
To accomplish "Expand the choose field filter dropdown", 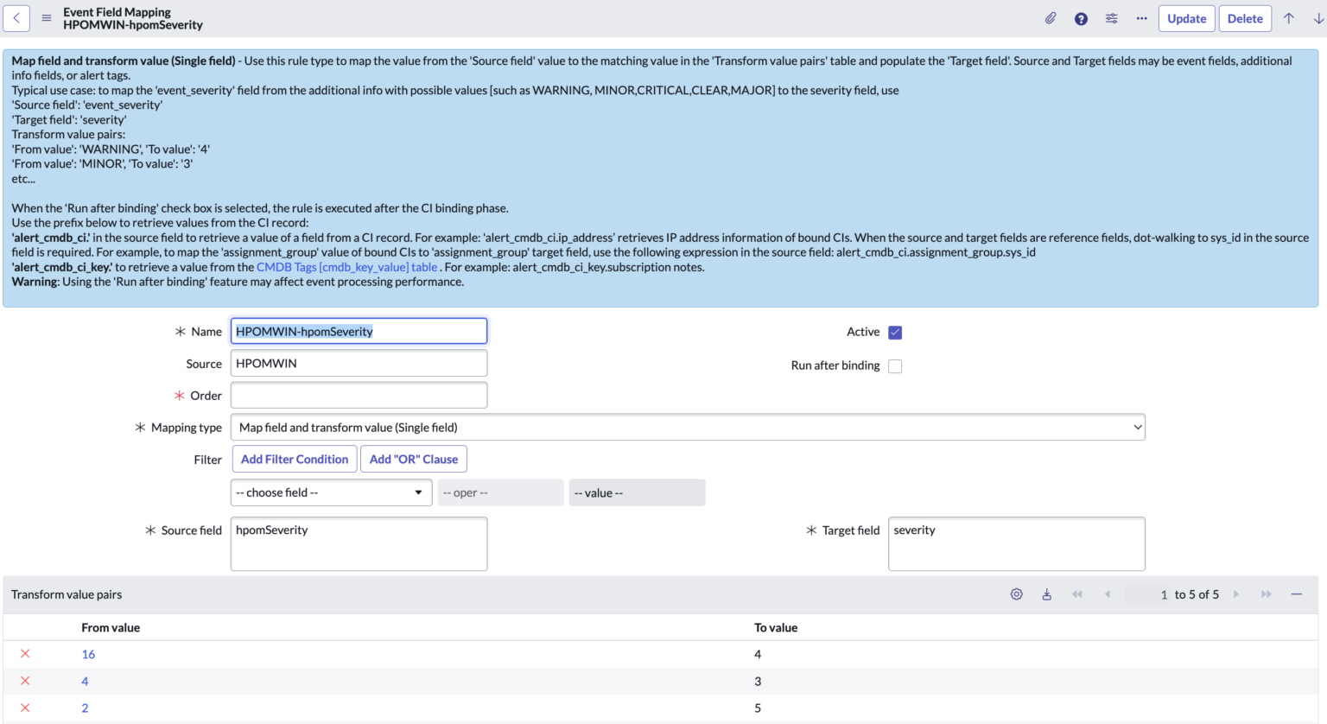I will (x=331, y=492).
